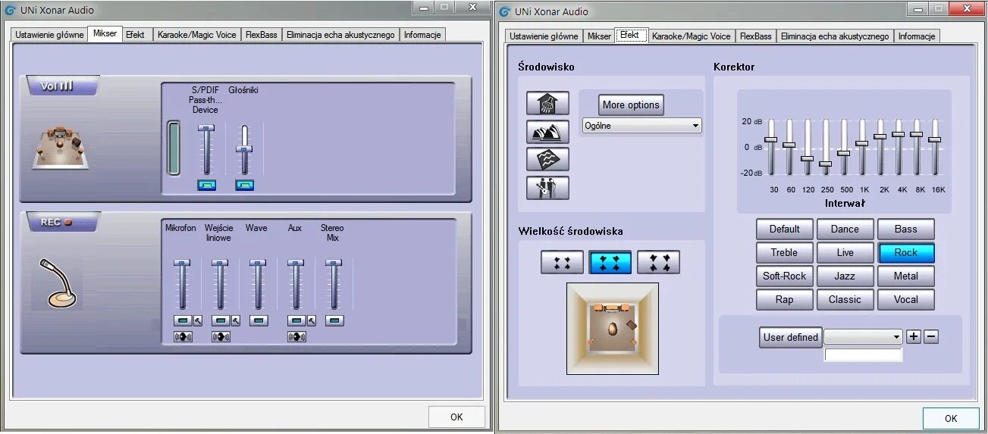Viewport: 988px width, 434px height.
Task: Click the preset name text field
Action: (863, 354)
